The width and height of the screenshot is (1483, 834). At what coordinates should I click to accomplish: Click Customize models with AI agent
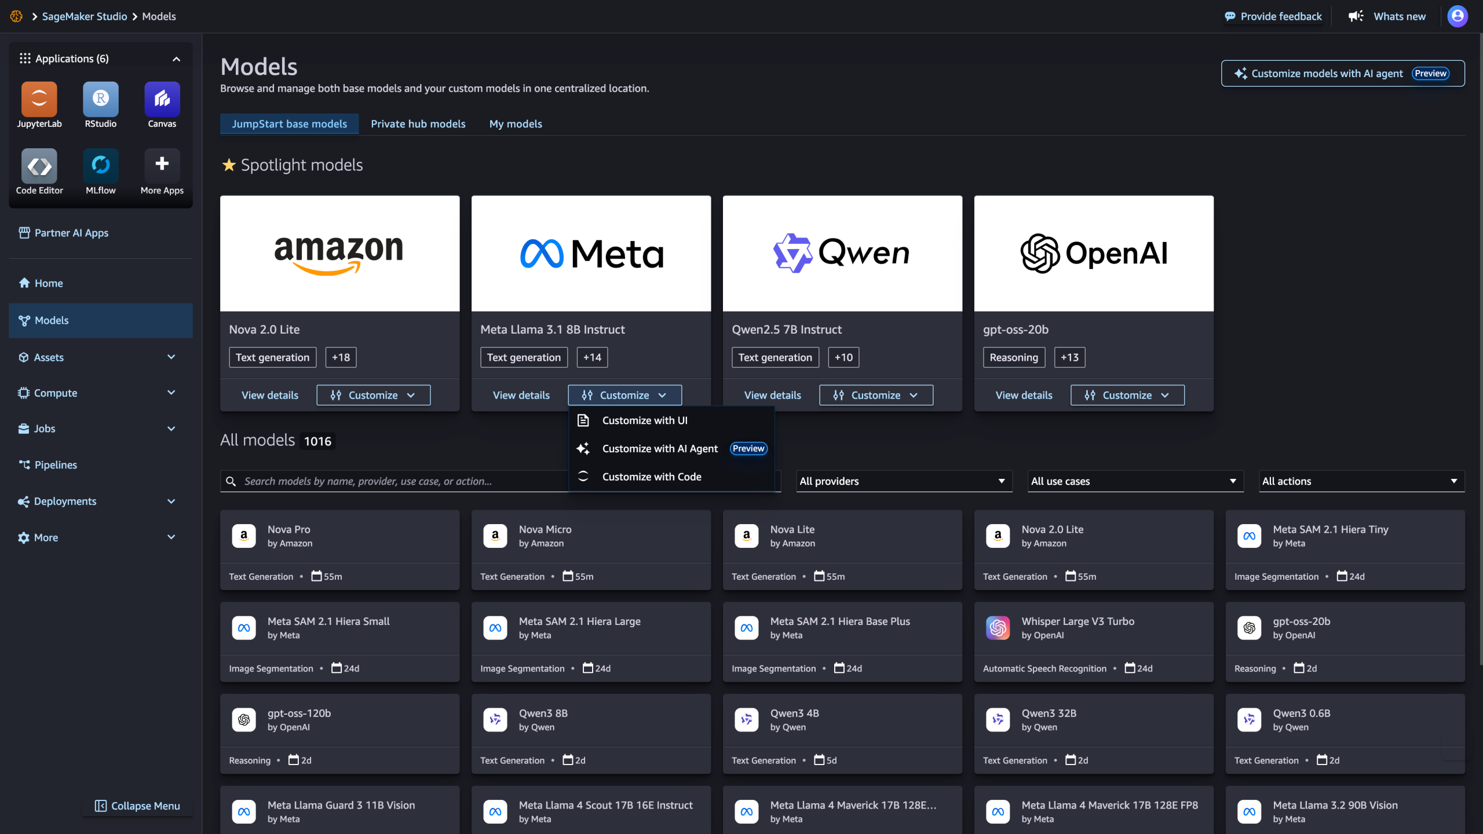(1342, 73)
